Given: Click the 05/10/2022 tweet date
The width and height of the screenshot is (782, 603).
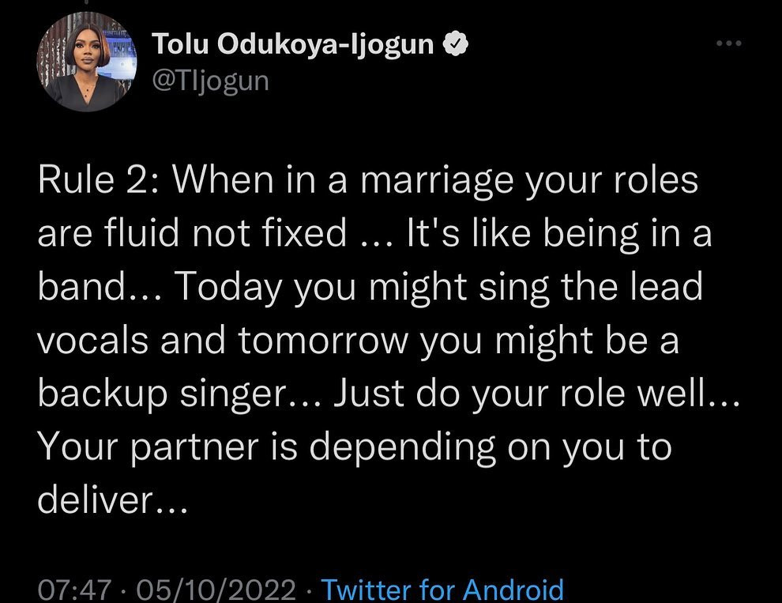Looking at the screenshot, I should [216, 590].
